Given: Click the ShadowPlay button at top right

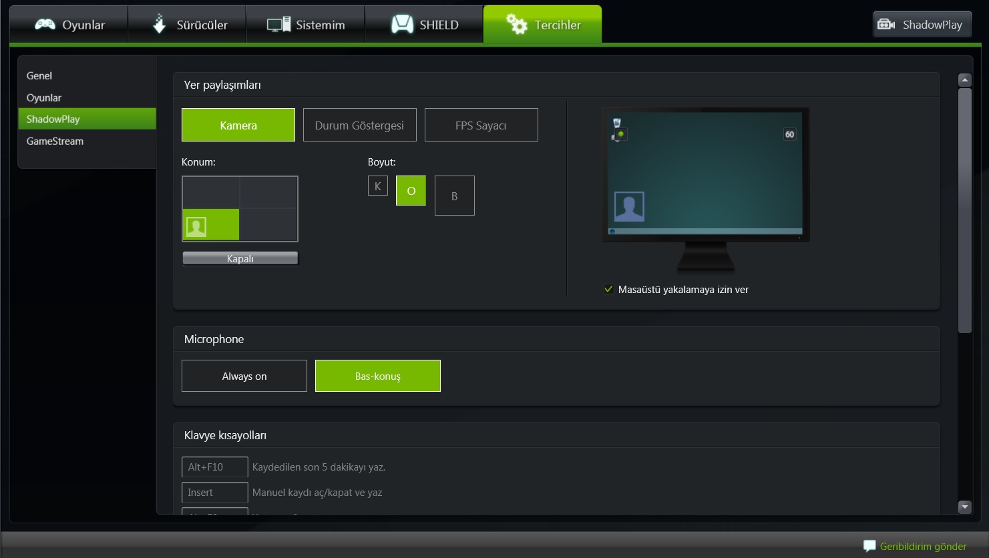Looking at the screenshot, I should click(922, 25).
